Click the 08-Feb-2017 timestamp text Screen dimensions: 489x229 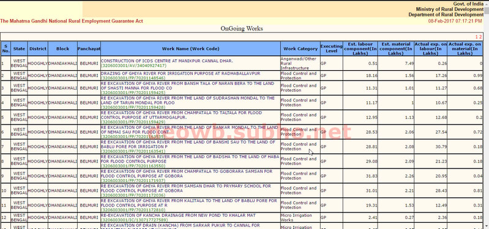[x=455, y=21]
